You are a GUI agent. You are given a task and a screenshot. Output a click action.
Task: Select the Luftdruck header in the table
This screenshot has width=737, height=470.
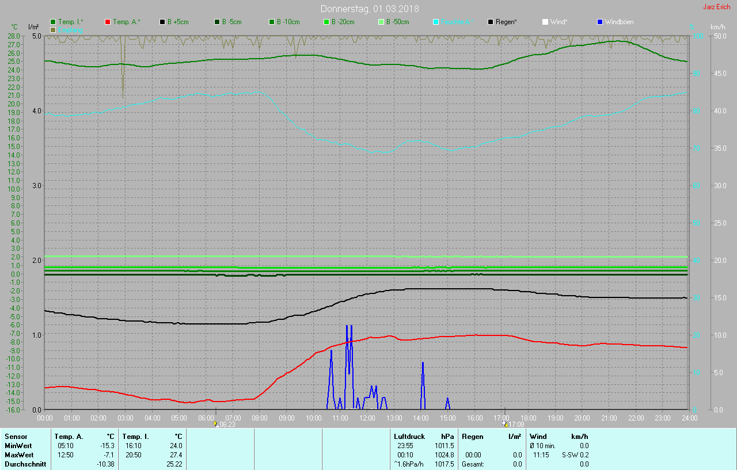coord(409,437)
